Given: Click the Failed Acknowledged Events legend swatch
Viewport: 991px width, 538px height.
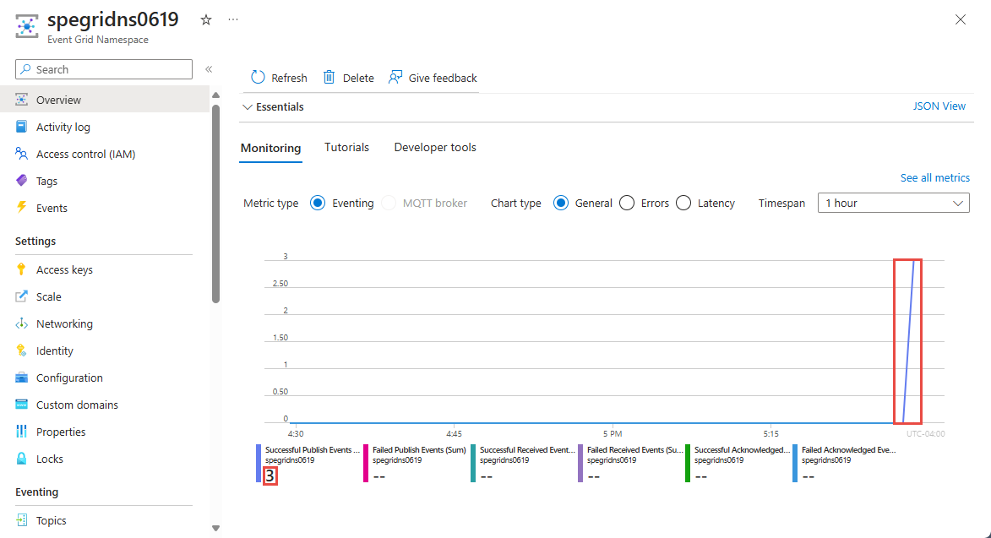Looking at the screenshot, I should [795, 464].
